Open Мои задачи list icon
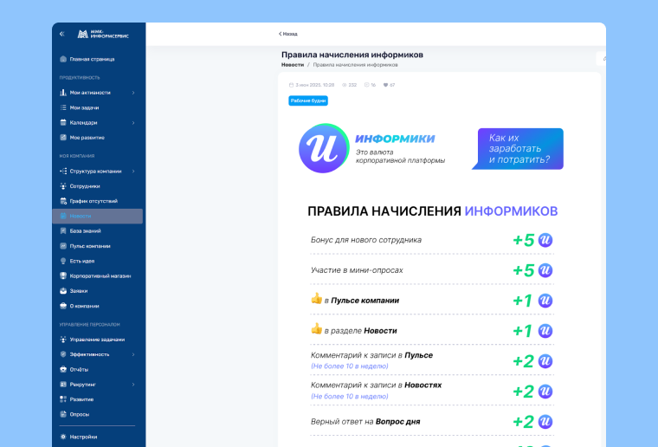The width and height of the screenshot is (658, 447). (63, 107)
